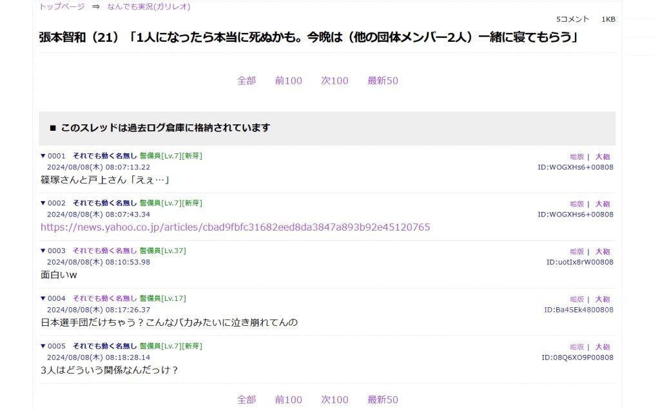
Task: Open the トップページ breadcrumb link
Action: pos(62,6)
